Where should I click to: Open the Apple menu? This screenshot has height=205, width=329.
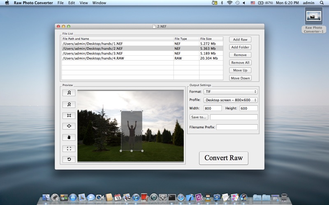(x=7, y=3)
